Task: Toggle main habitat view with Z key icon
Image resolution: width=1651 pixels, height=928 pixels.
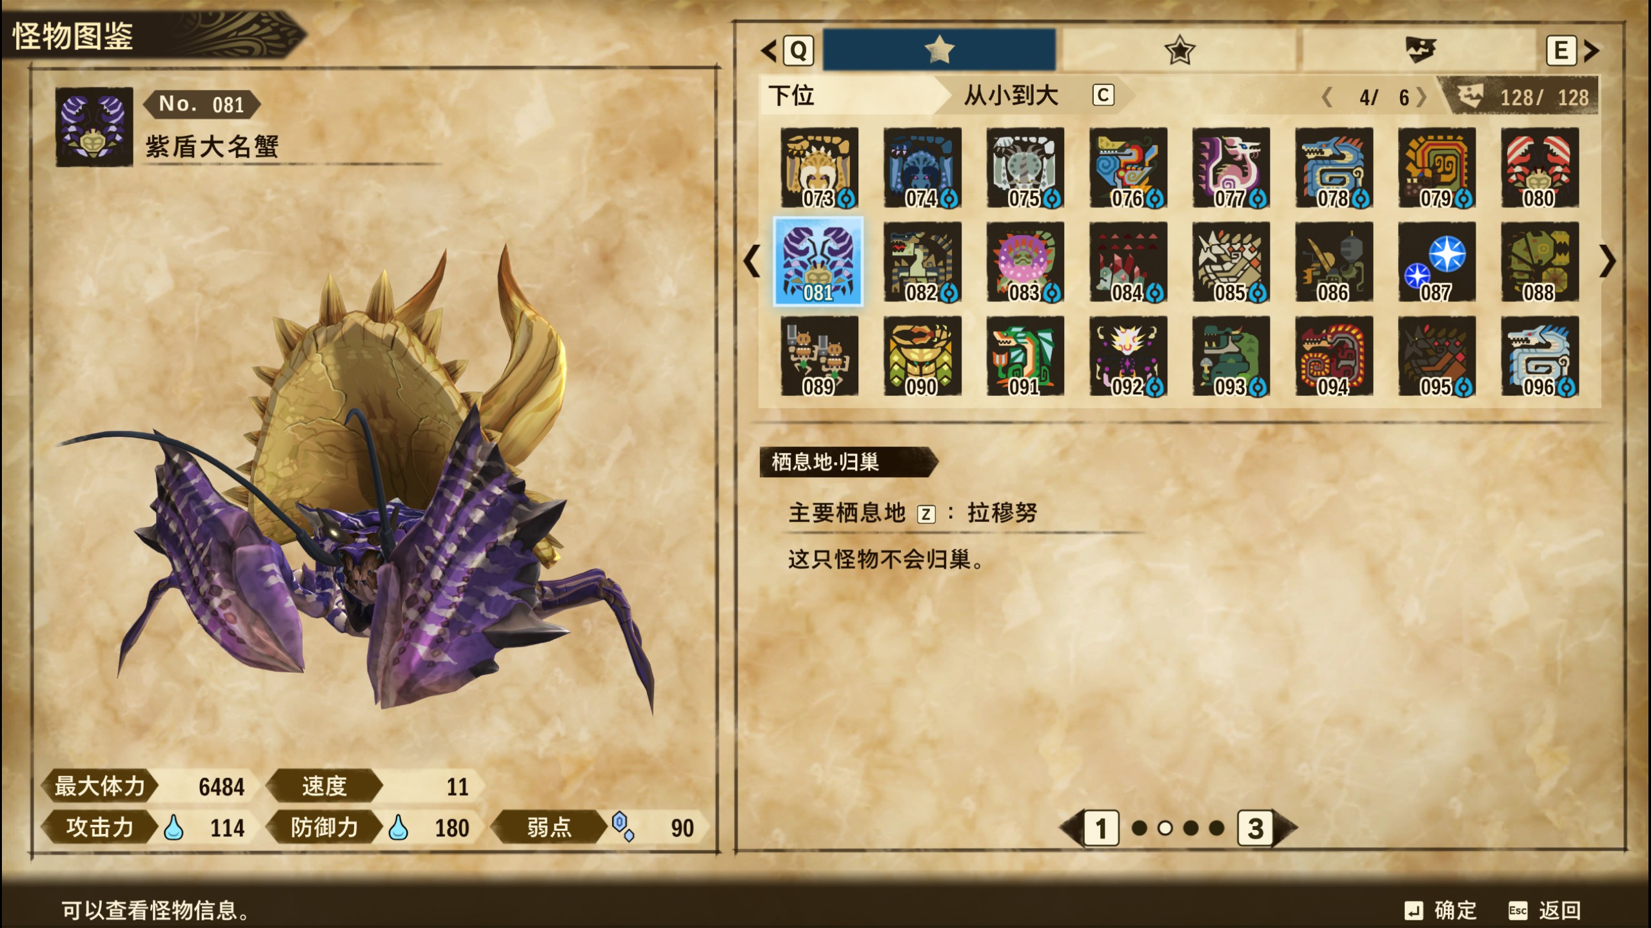Action: tap(926, 514)
